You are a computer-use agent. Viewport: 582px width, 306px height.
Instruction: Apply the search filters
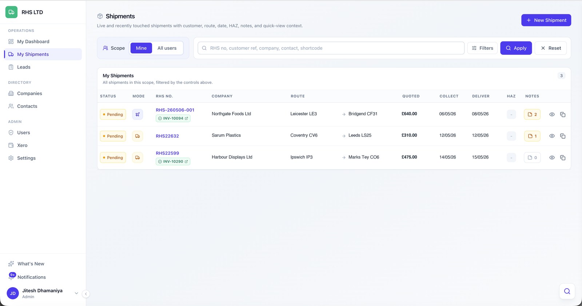pyautogui.click(x=516, y=48)
